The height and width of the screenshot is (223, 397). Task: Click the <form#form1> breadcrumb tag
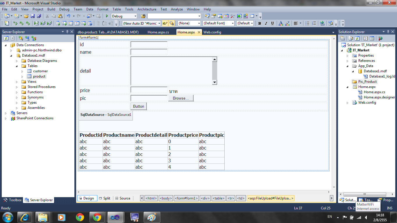[x=186, y=198]
